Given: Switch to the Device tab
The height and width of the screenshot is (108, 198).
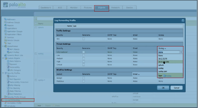Looking at the screenshot, I should (129, 7).
